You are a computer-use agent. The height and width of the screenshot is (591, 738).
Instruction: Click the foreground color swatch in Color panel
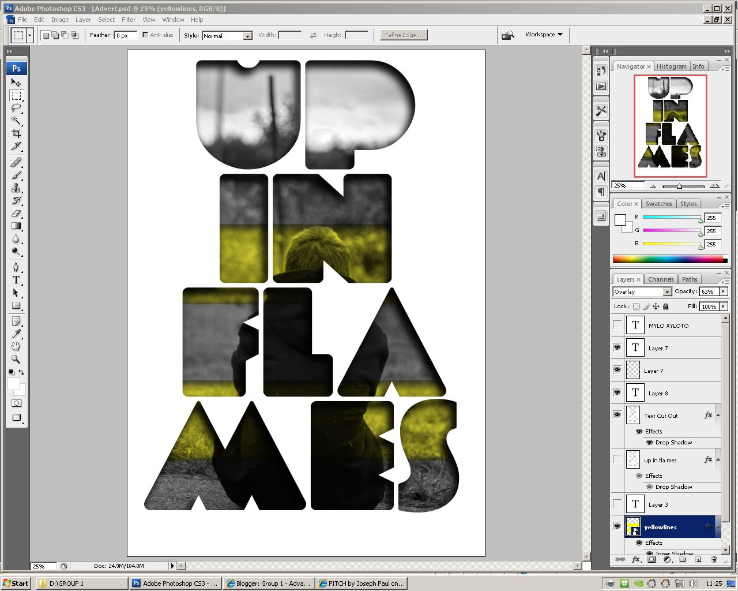pyautogui.click(x=620, y=220)
